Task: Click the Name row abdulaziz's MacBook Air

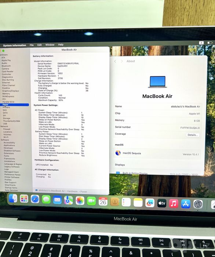Action: click(x=157, y=106)
